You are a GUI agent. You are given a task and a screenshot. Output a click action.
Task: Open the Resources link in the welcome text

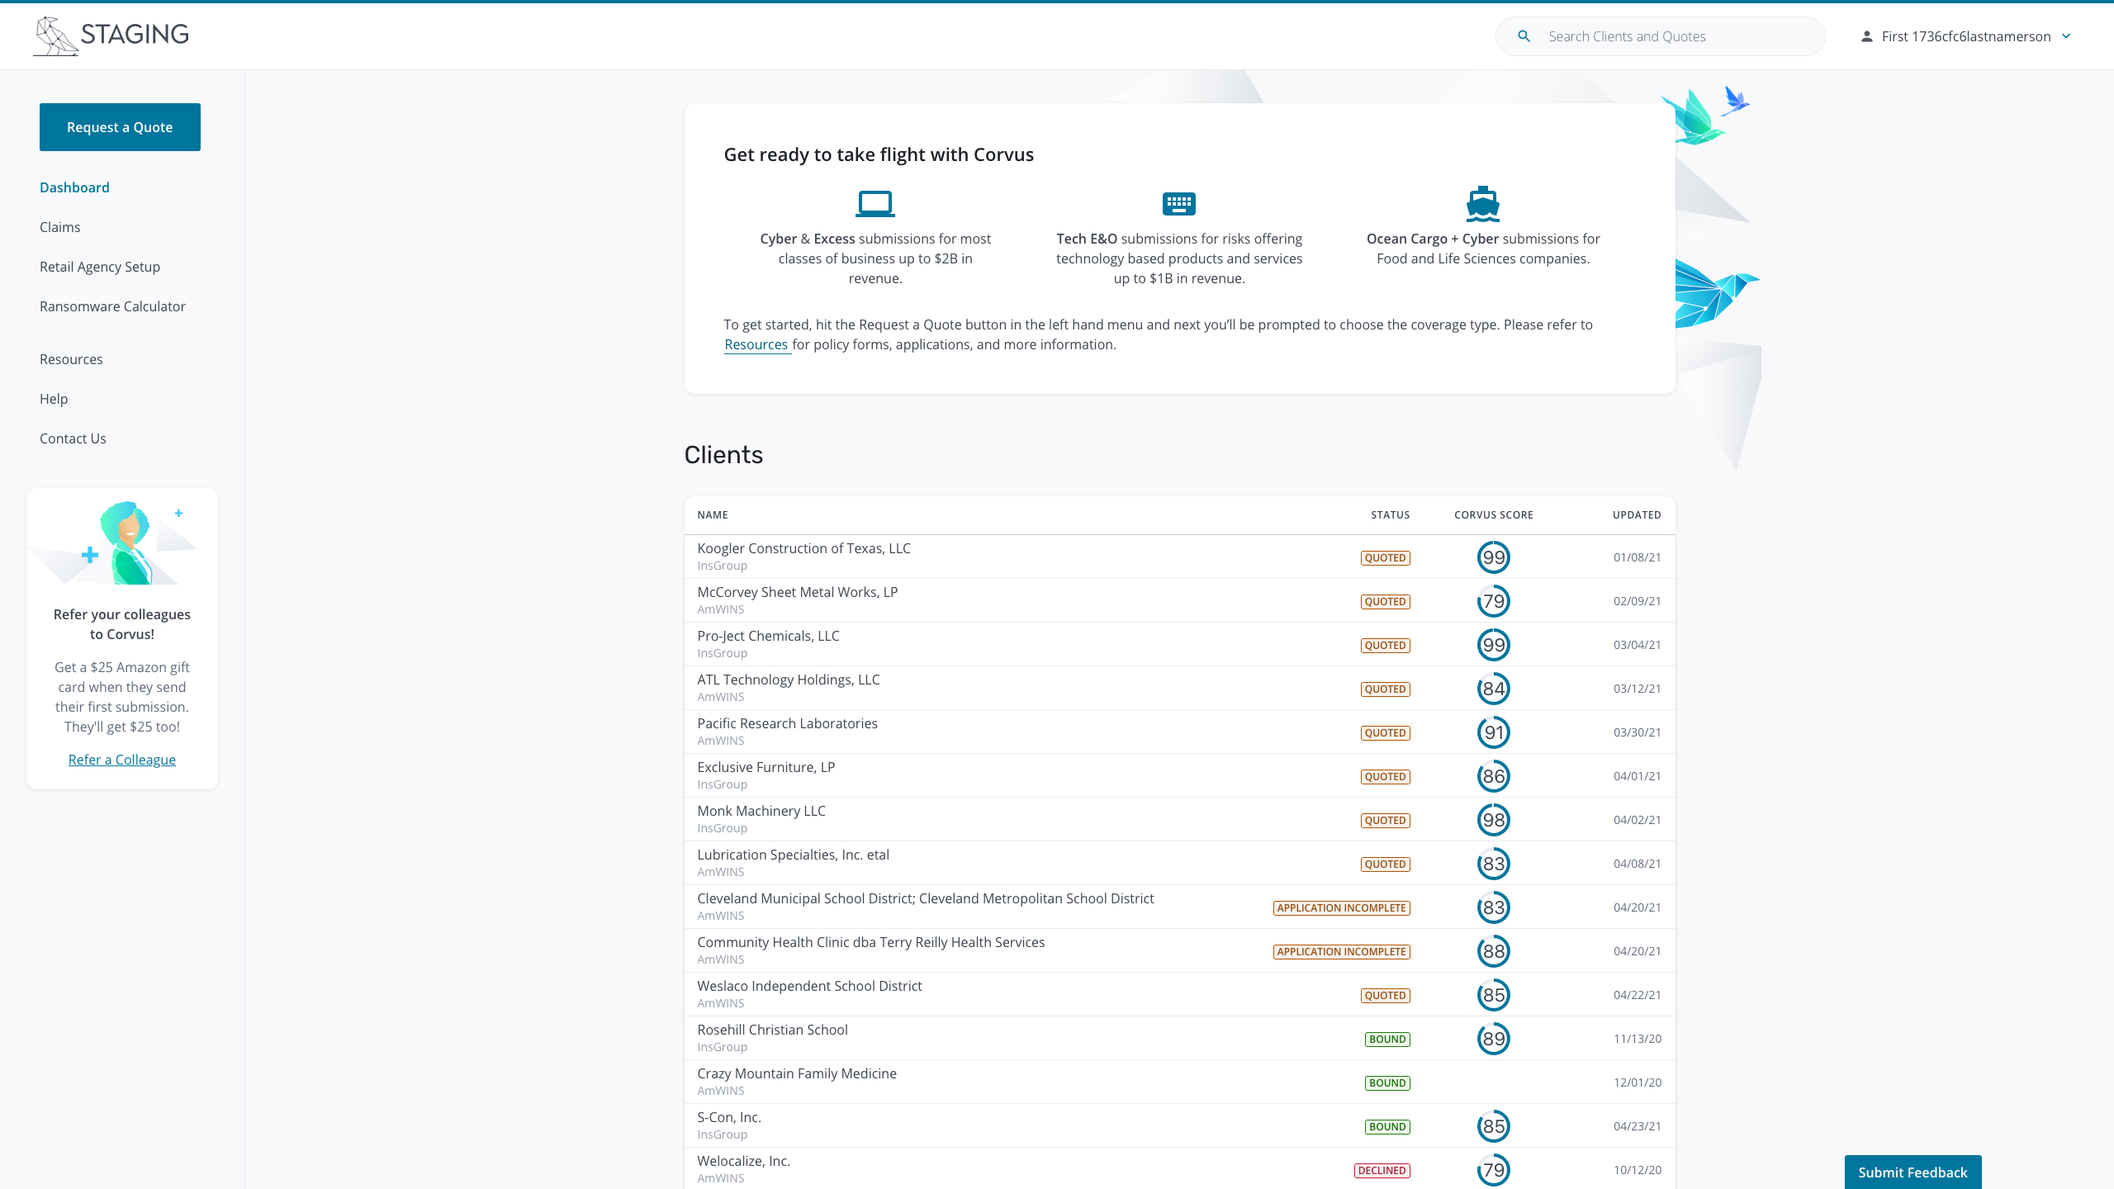[756, 344]
